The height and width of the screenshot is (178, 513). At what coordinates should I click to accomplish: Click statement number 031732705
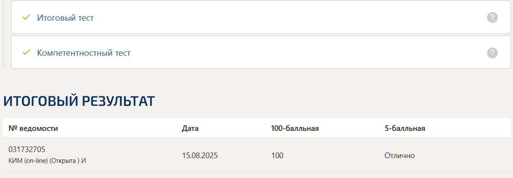(27, 149)
